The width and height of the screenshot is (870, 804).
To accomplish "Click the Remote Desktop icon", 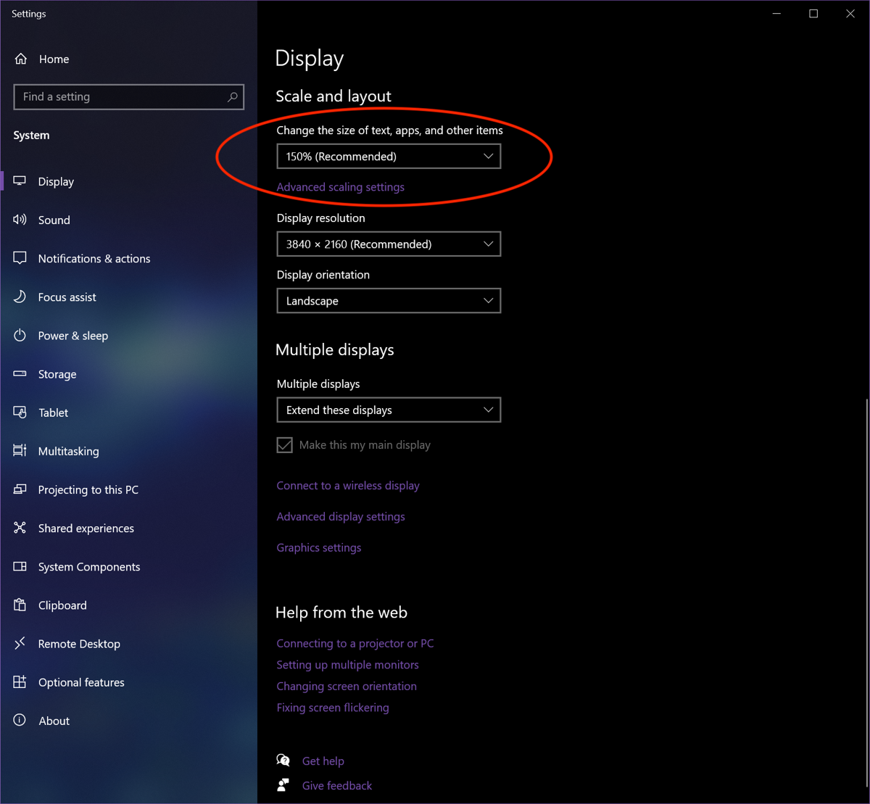I will 20,643.
